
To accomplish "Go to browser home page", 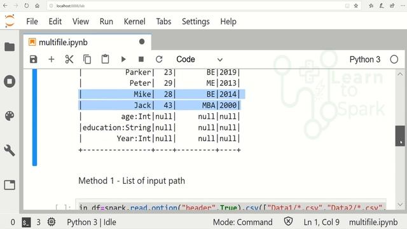I will [37, 6].
